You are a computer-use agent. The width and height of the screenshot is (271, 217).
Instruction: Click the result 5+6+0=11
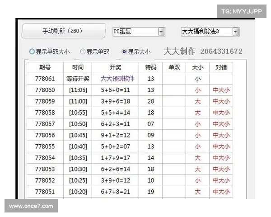click(116, 90)
